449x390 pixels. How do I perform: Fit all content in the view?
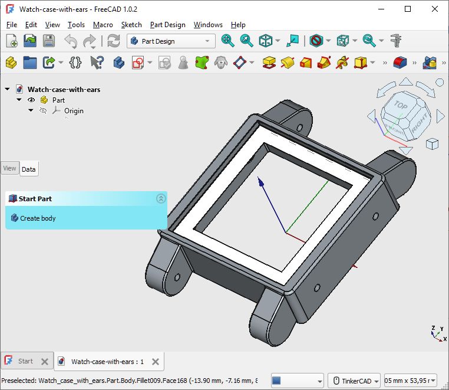227,41
